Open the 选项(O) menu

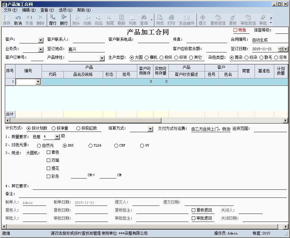pyautogui.click(x=65, y=10)
